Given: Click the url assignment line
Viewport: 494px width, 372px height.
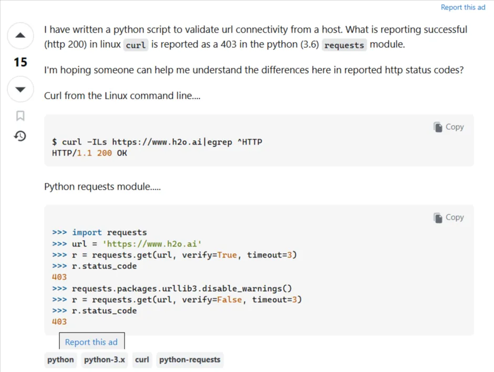Looking at the screenshot, I should coord(127,244).
